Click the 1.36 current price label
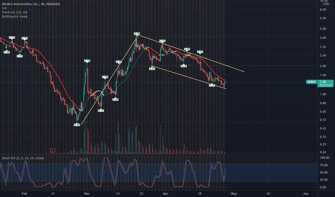 coord(323,82)
